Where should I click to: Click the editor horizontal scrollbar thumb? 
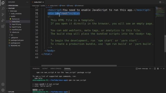click(79, 66)
